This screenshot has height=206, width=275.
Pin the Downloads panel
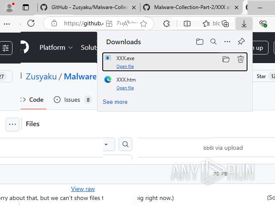241,42
